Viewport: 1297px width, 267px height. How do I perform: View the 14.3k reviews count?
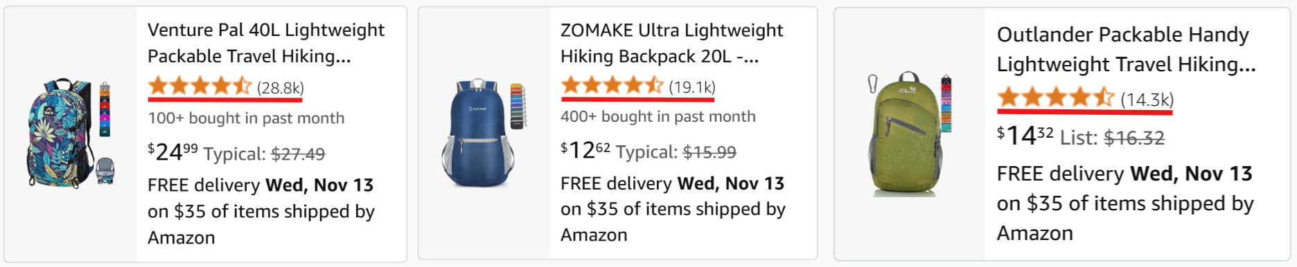click(1147, 100)
